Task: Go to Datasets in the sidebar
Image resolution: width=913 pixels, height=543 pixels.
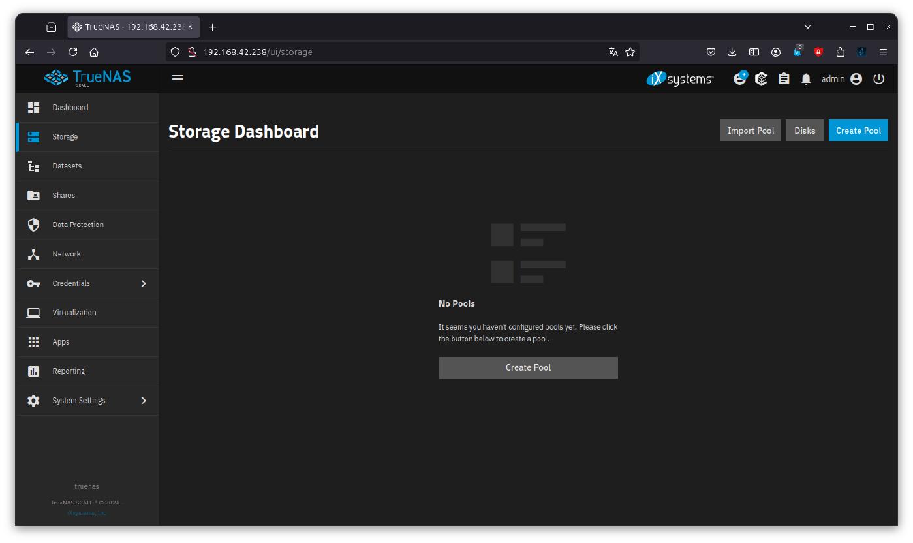Action: (67, 166)
